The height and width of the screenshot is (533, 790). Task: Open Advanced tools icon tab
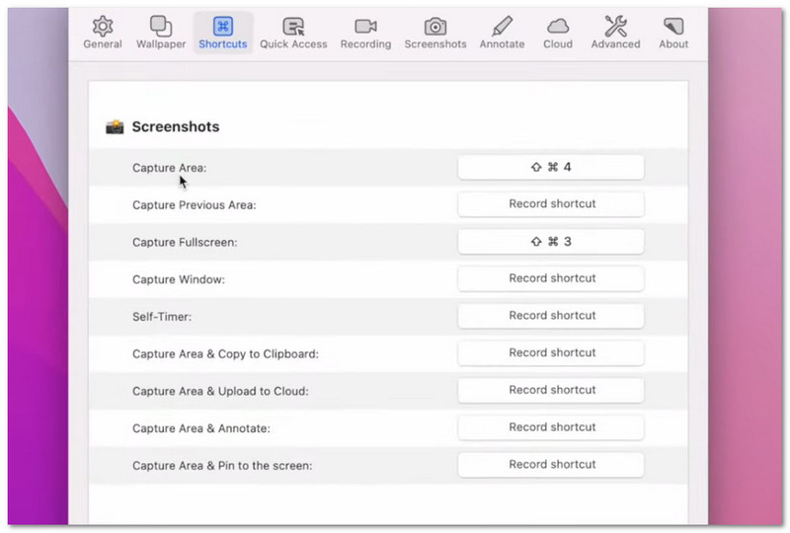point(616,27)
